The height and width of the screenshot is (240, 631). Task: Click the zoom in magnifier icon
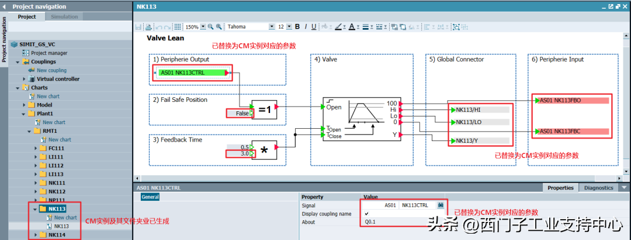(219, 27)
